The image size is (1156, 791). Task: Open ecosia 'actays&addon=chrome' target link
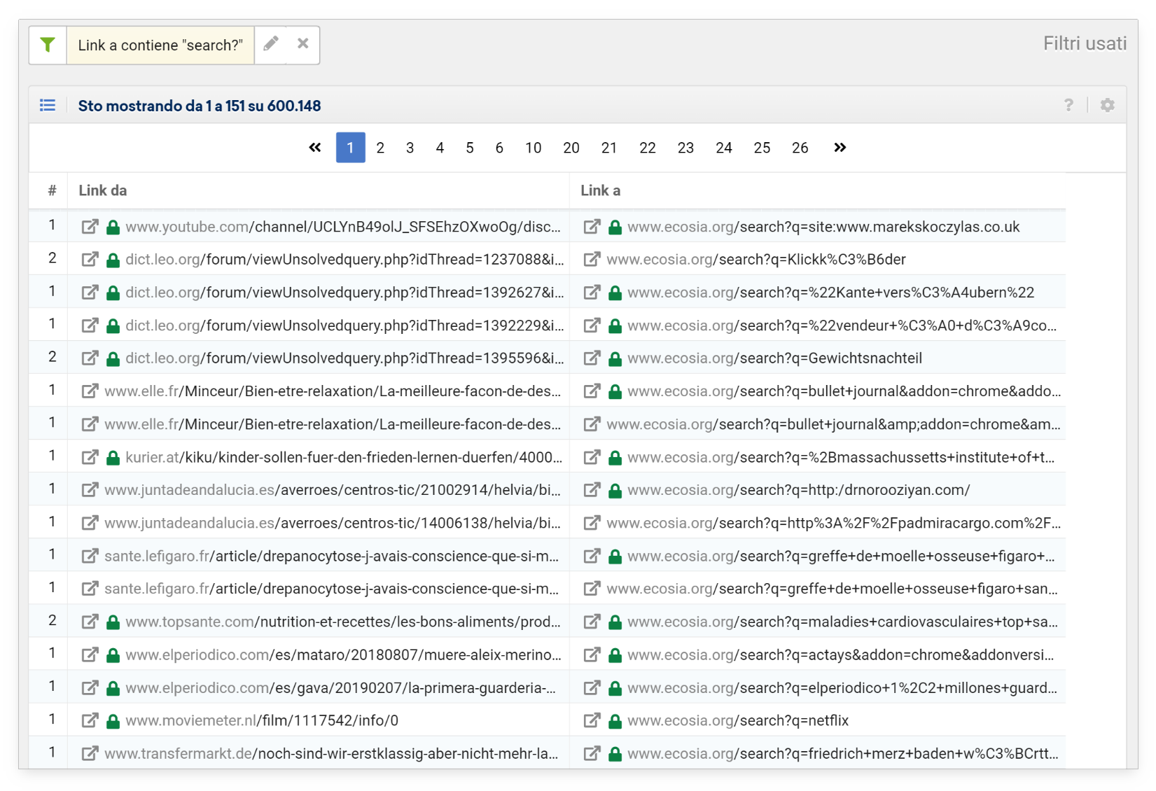(x=841, y=654)
